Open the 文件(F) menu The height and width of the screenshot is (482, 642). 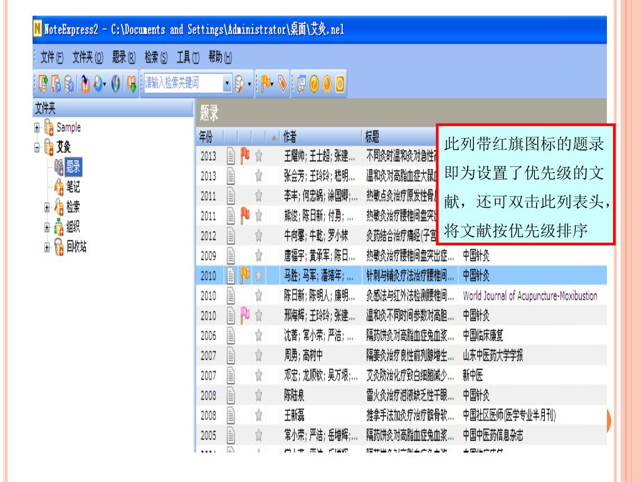tap(52, 57)
